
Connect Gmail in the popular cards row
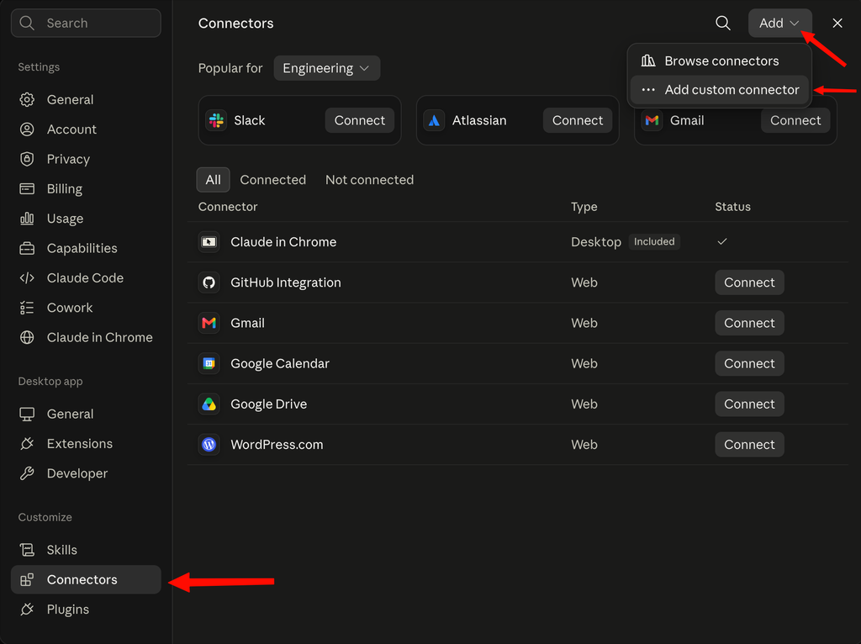point(795,120)
